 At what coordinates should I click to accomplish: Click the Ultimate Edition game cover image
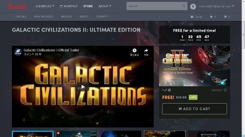click(194, 66)
